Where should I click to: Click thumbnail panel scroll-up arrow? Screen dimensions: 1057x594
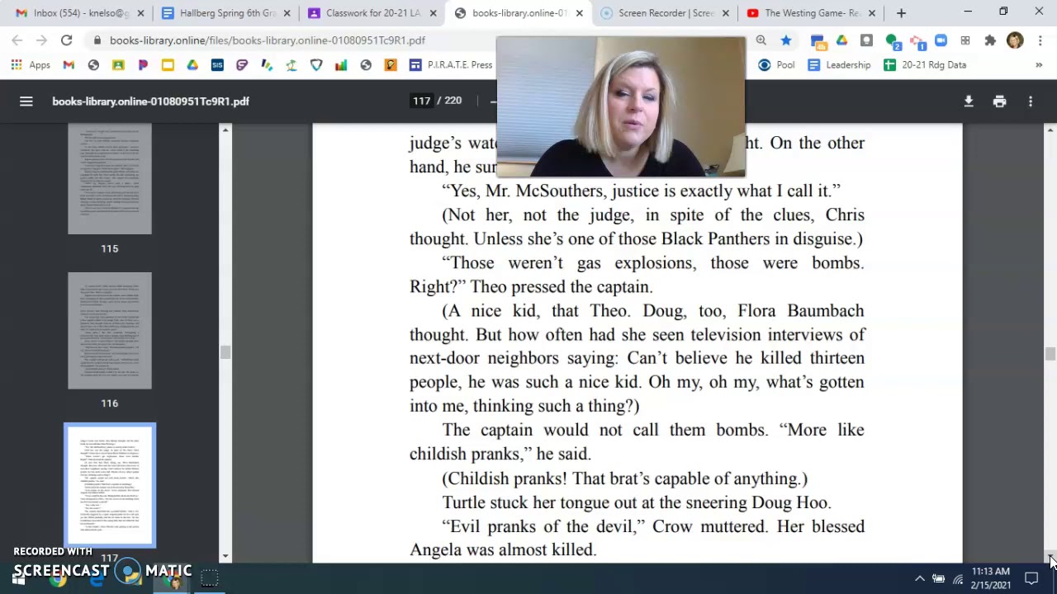coord(225,130)
